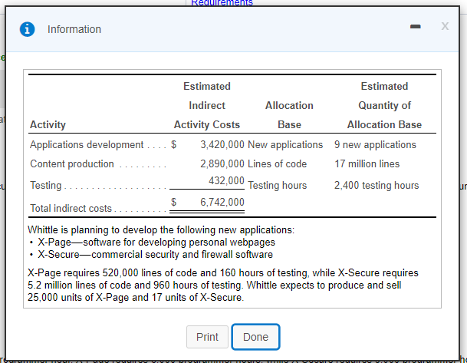Click the X-Page bullet description
Viewport: 467px width, 363px height.
point(156,242)
